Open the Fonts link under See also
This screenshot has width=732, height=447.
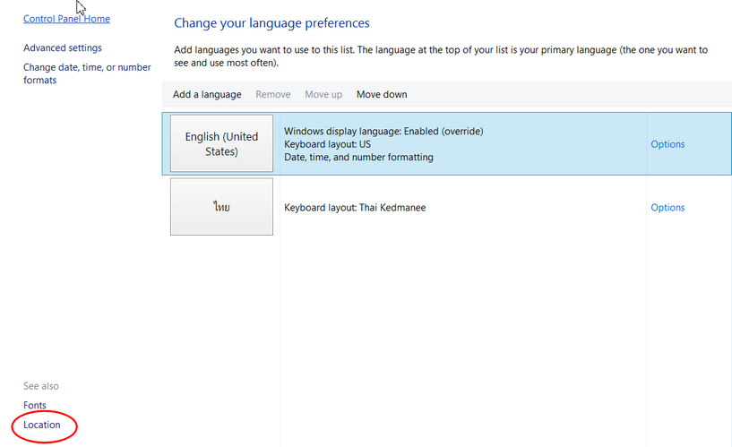(x=35, y=406)
